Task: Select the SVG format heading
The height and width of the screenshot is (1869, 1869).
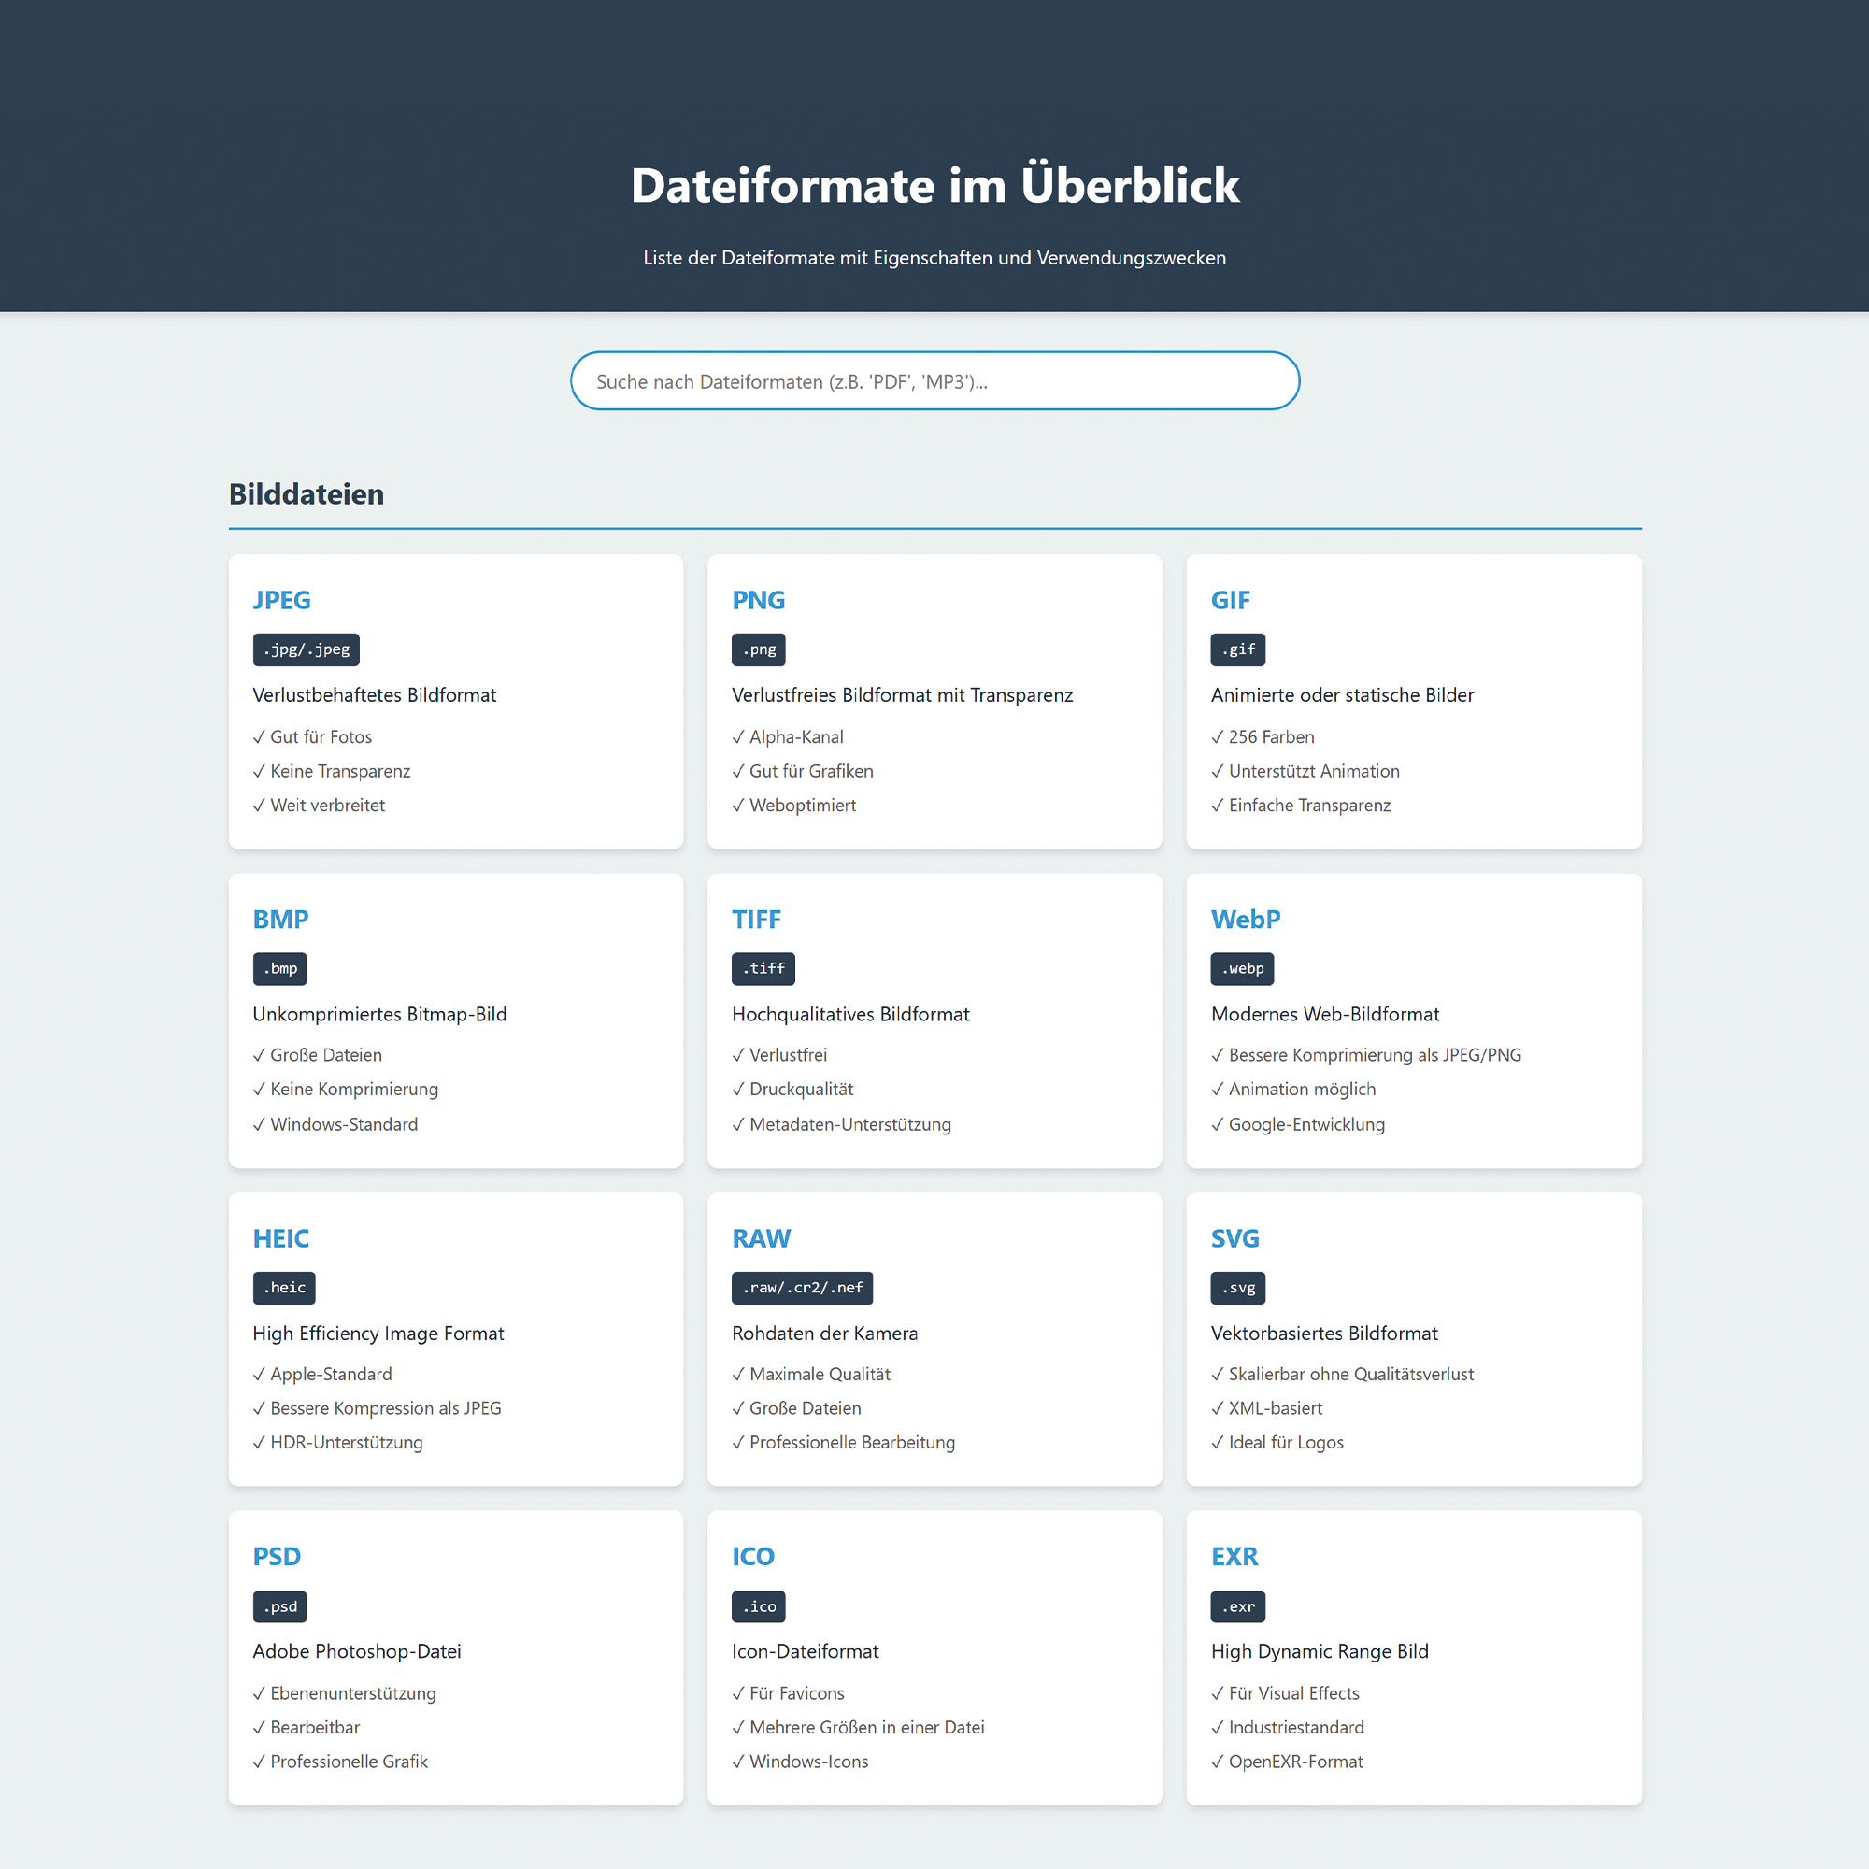Action: tap(1234, 1238)
